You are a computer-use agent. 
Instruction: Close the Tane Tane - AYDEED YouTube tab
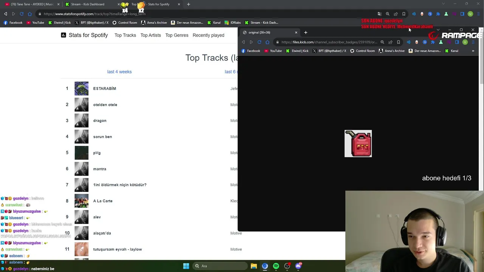(x=58, y=4)
